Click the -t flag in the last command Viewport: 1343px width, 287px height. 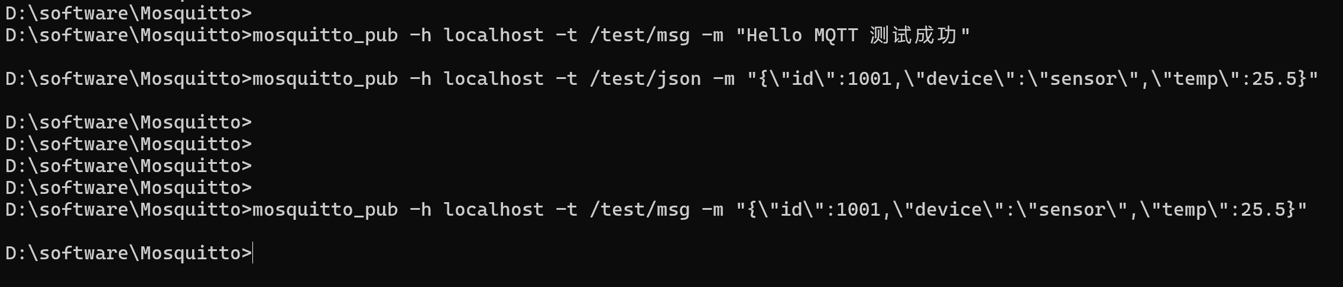coord(567,210)
